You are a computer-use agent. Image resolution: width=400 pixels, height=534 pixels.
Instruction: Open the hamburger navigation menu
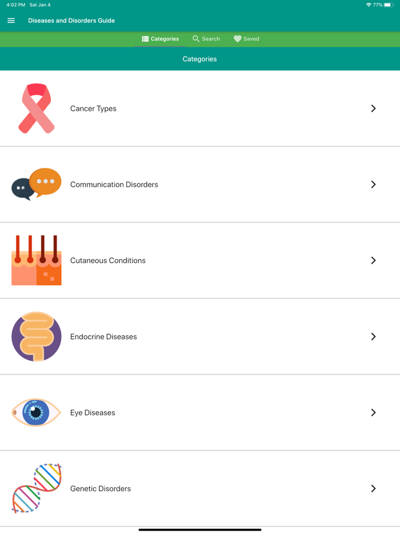pos(11,20)
